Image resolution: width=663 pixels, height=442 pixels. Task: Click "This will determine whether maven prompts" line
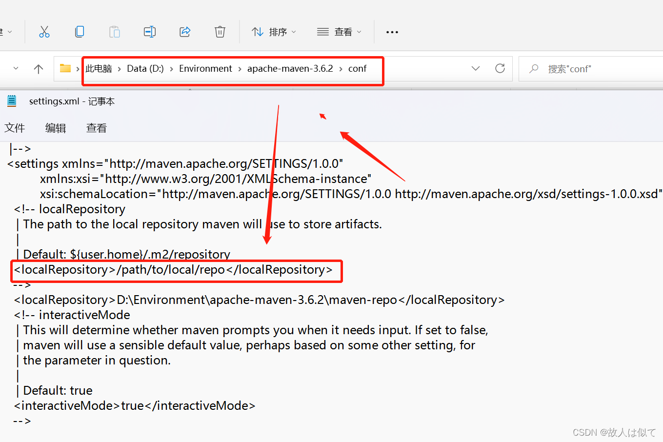click(252, 330)
